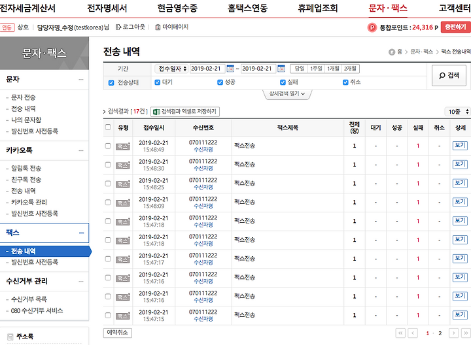Click the end date input field
The image size is (471, 345).
point(258,69)
